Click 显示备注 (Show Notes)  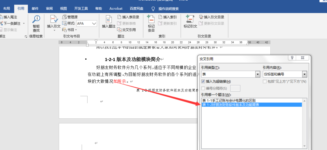[x=8, y=30]
